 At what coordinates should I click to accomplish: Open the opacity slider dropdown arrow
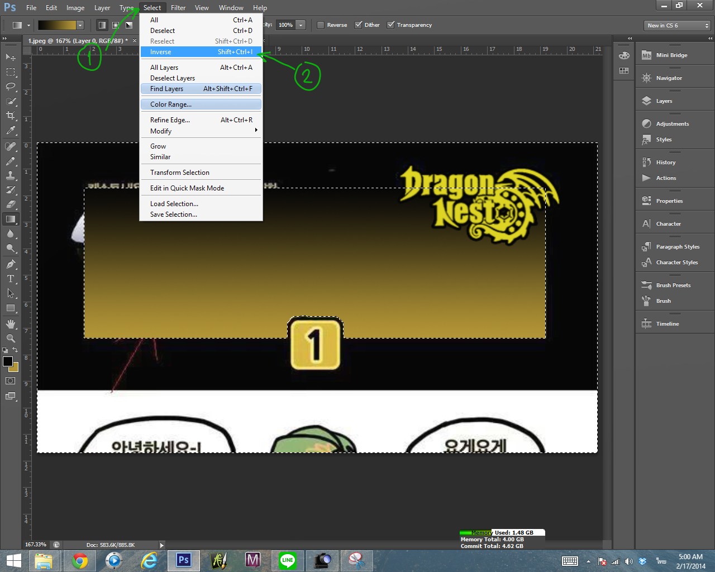tap(301, 25)
